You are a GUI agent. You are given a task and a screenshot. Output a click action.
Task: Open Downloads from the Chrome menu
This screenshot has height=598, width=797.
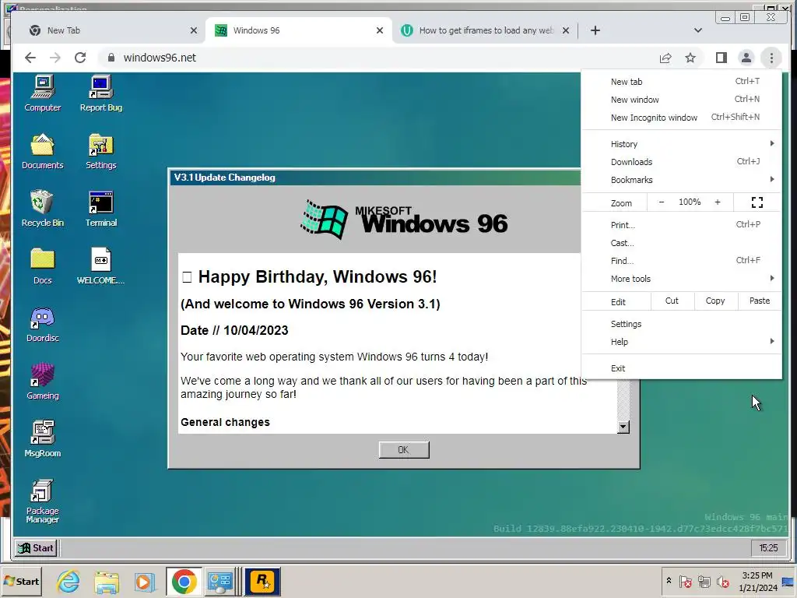tap(681, 162)
